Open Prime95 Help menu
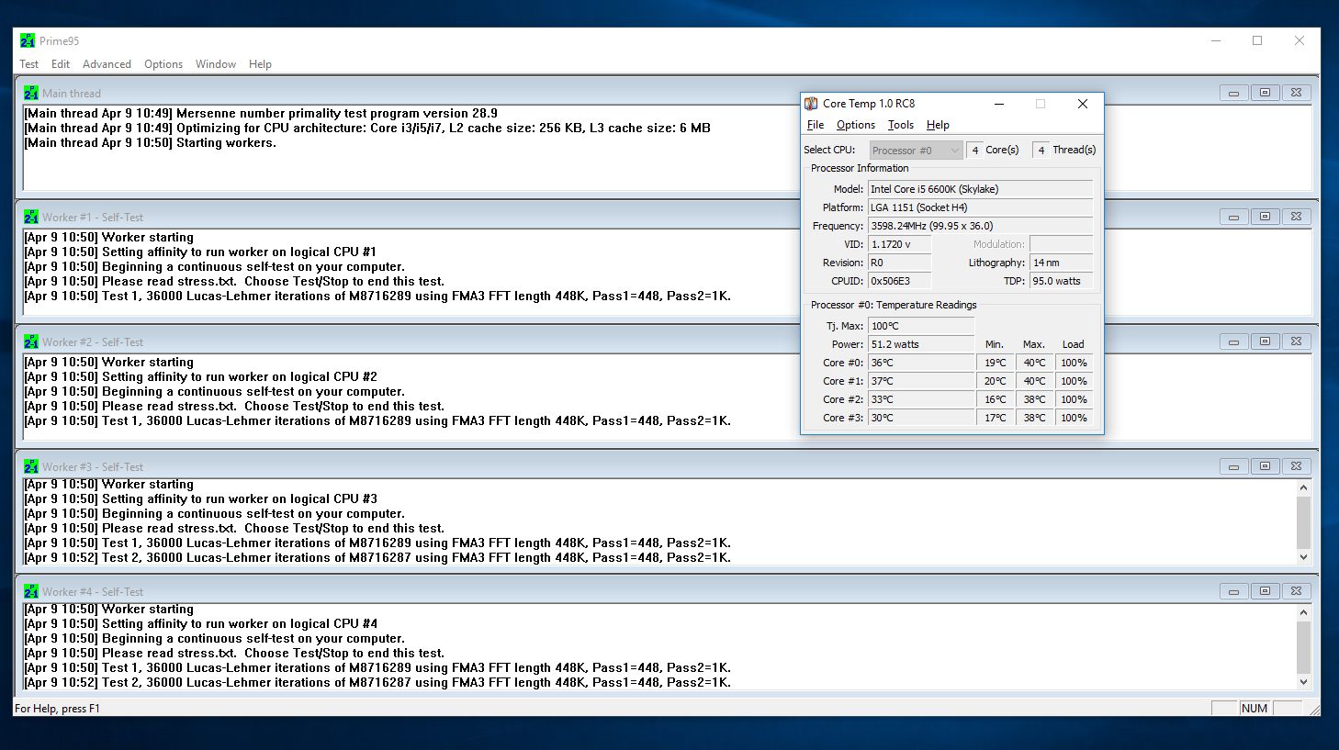This screenshot has height=750, width=1339. click(260, 64)
